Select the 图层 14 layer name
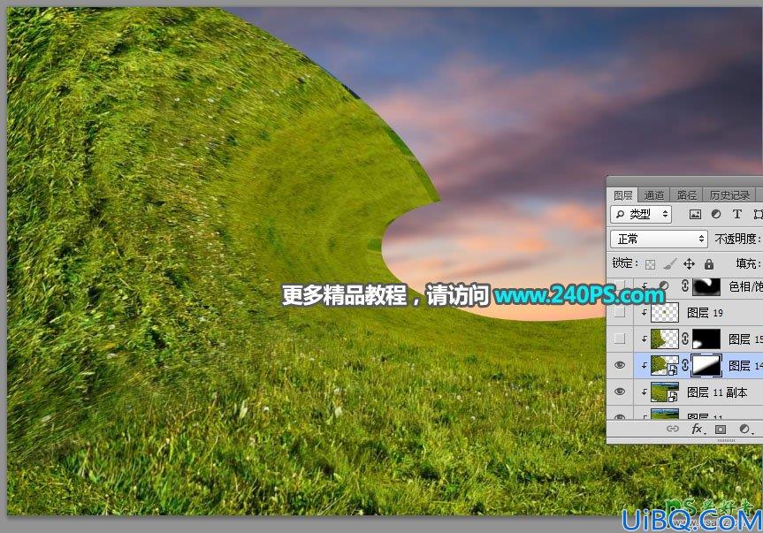This screenshot has width=763, height=533. tap(745, 366)
